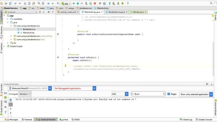Redo the last action

pyautogui.click(x=20, y=3)
